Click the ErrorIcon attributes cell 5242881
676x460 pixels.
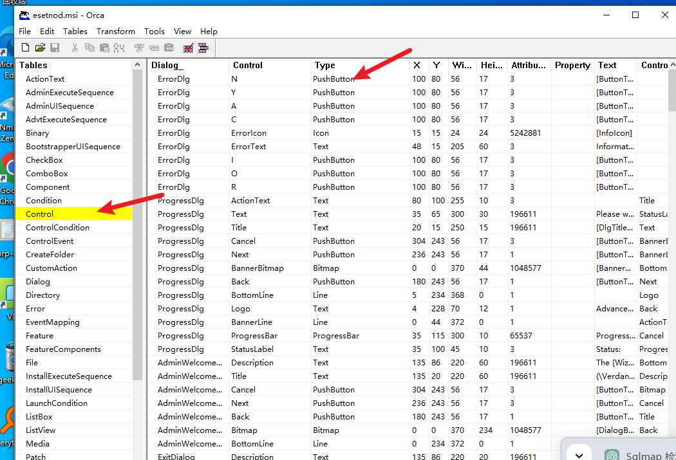(526, 133)
